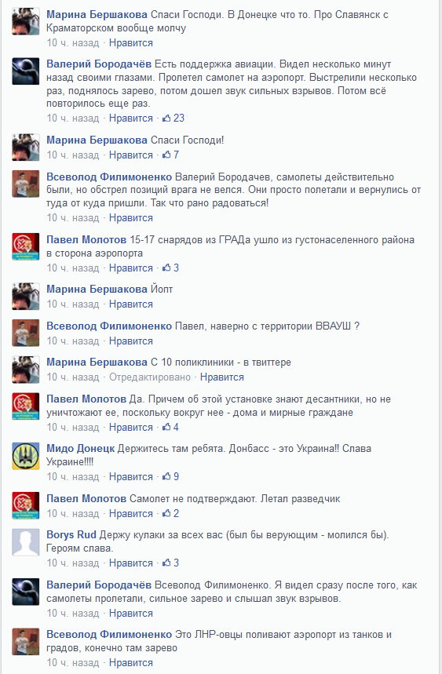
Task: Like Всеволод Филимоненко's last comment about ЛНР-овцы
Action: pos(130,663)
